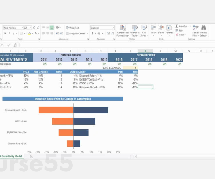
Task: Open Font group dialog launcher
Action: click(x=39, y=39)
